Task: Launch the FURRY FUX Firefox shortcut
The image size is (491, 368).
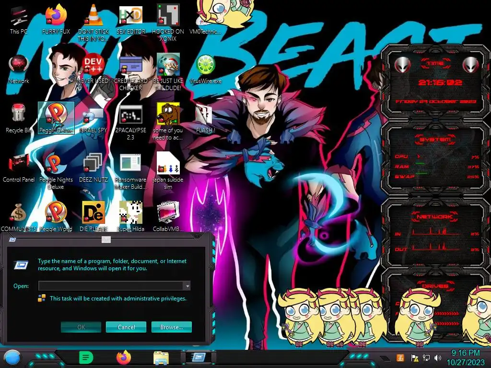Action: (x=56, y=19)
